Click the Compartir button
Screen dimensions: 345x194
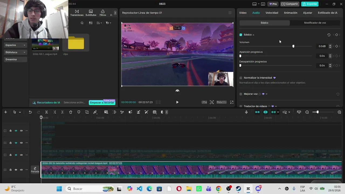coord(290,4)
